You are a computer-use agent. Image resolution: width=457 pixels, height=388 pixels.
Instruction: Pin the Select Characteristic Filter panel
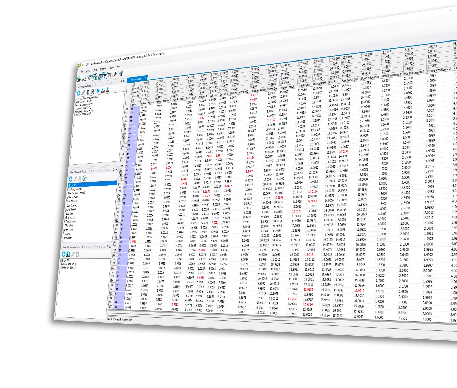click(107, 247)
